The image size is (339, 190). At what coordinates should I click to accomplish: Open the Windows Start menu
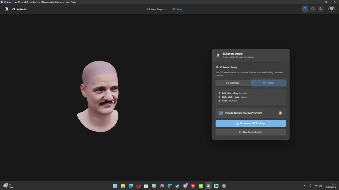(115, 186)
